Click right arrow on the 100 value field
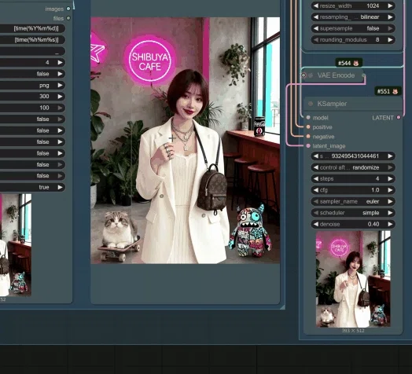 (61, 108)
